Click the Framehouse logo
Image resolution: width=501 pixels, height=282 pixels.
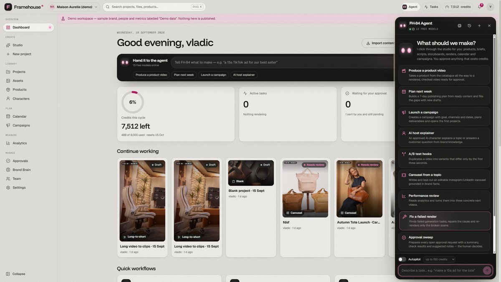pos(24,7)
